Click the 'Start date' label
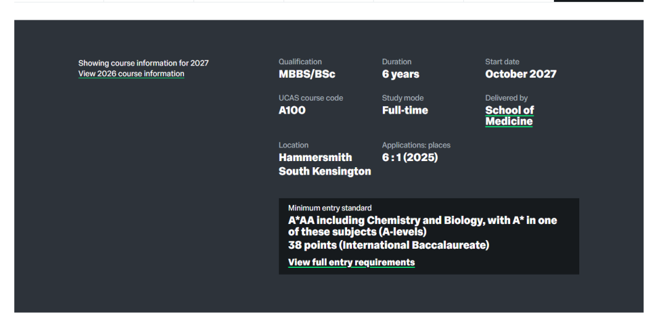This screenshot has height=324, width=667. point(502,62)
